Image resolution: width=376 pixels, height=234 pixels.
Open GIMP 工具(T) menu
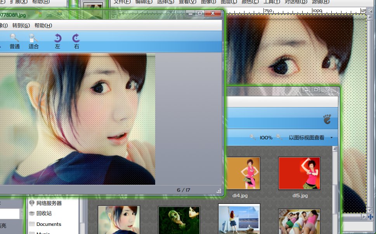point(272,2)
